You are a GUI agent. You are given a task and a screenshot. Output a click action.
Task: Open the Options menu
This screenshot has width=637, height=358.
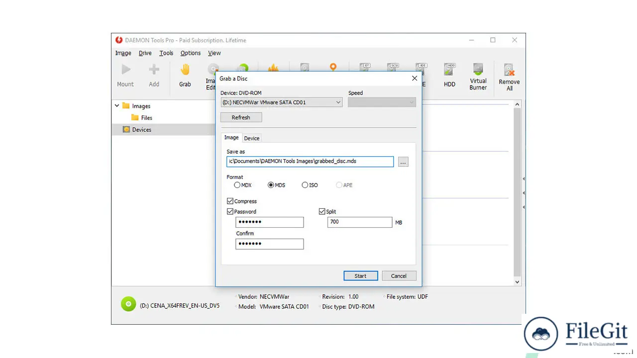coord(191,53)
